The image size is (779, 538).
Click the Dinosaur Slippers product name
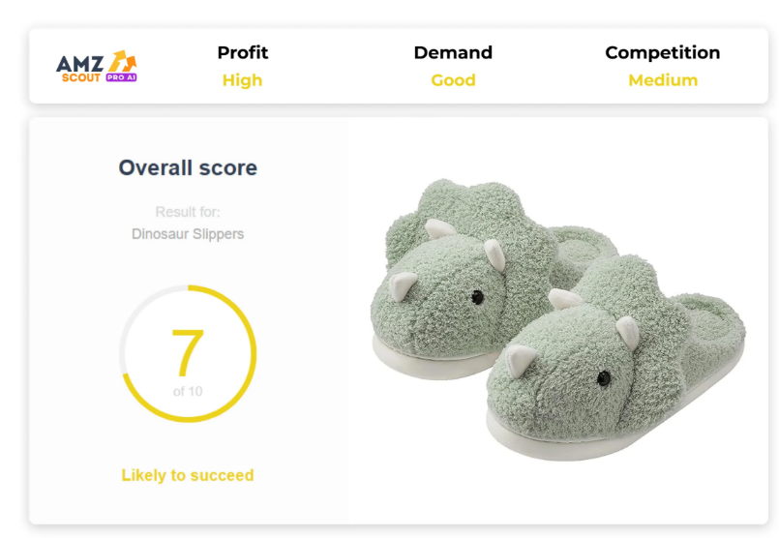[x=188, y=234]
